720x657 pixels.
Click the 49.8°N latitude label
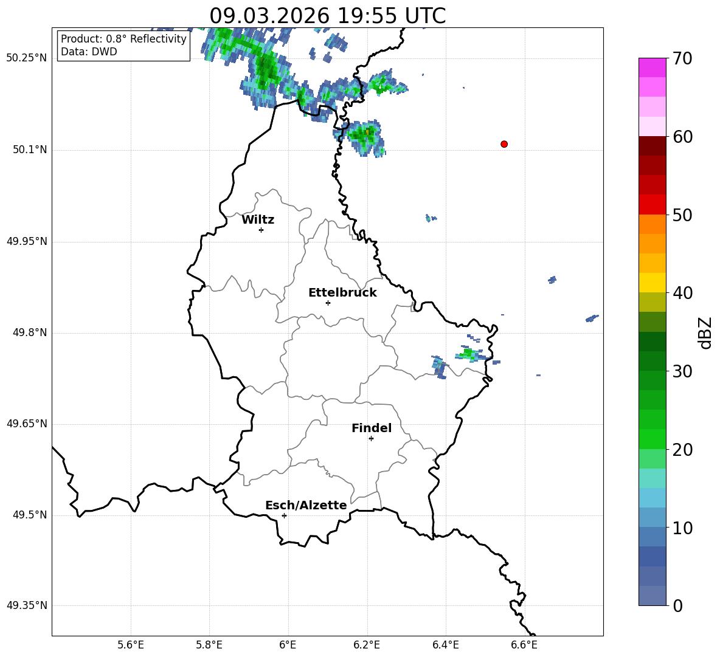[x=30, y=332]
